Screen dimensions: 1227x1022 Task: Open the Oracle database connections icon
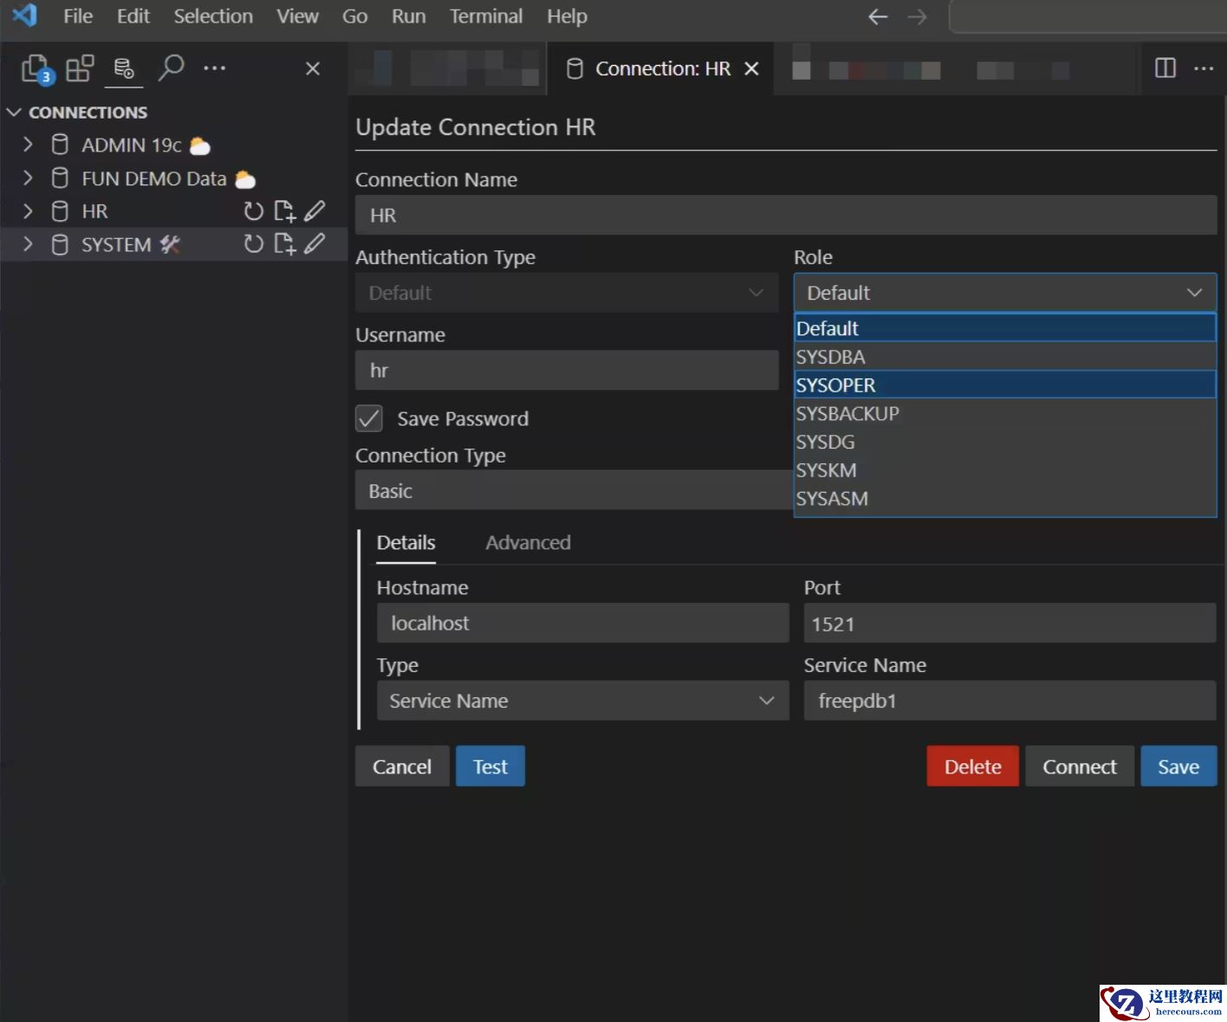pyautogui.click(x=124, y=68)
